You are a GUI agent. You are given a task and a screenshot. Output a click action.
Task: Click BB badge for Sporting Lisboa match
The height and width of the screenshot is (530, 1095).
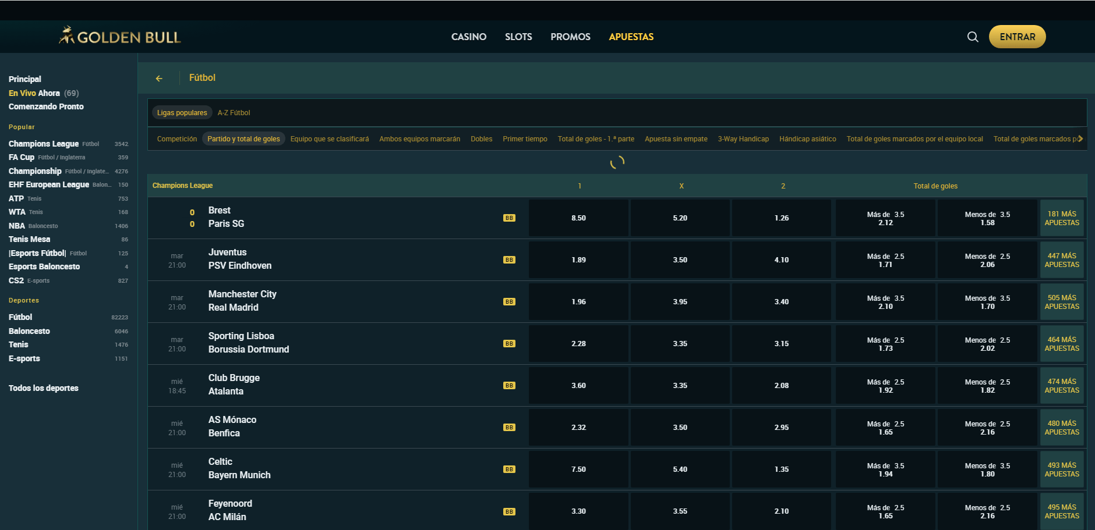[x=509, y=344]
